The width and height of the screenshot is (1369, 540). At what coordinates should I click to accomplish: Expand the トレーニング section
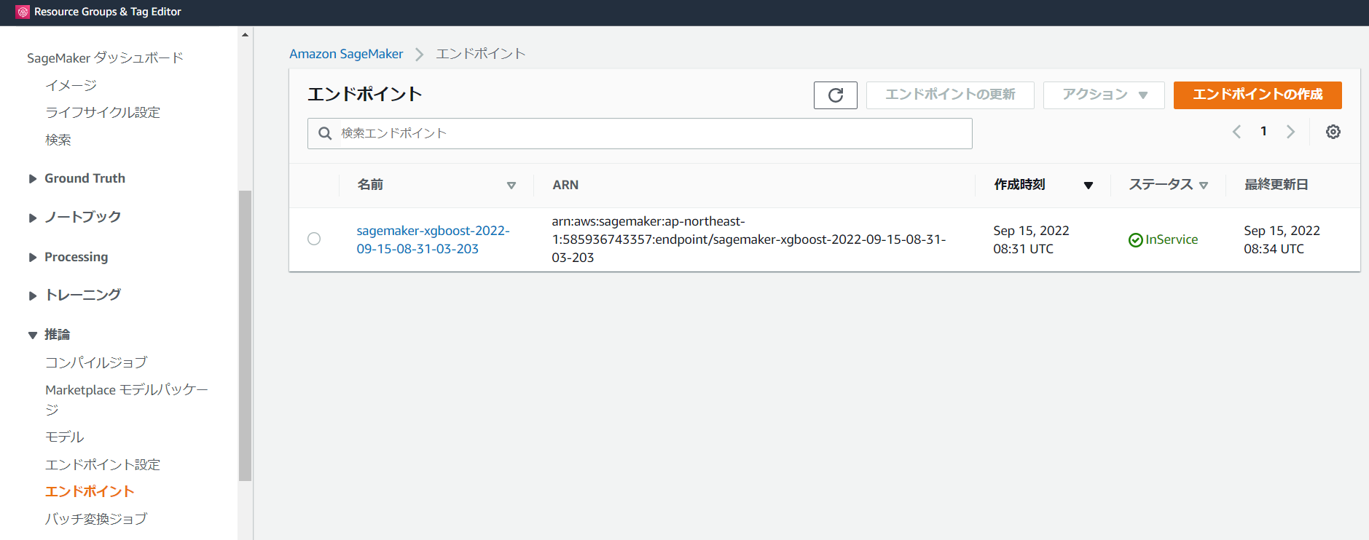point(32,295)
